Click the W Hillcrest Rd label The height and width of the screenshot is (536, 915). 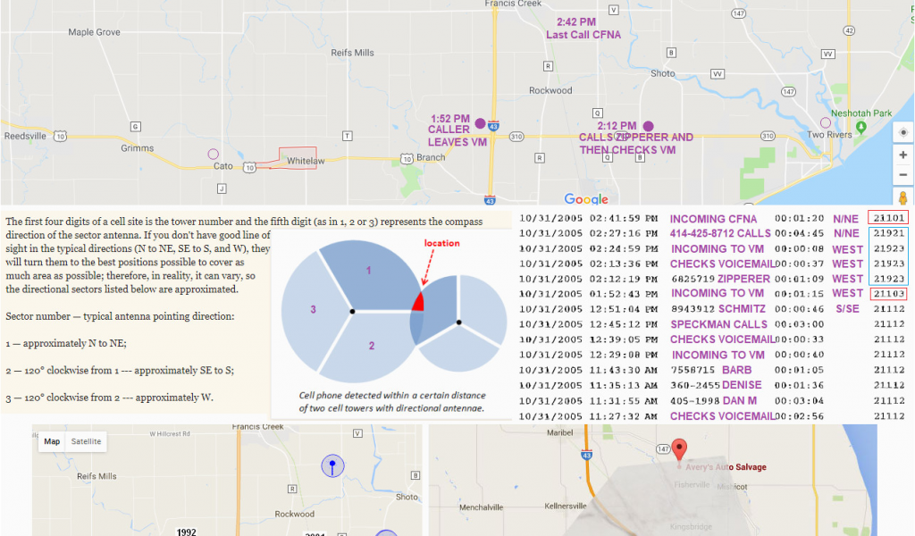click(x=169, y=434)
